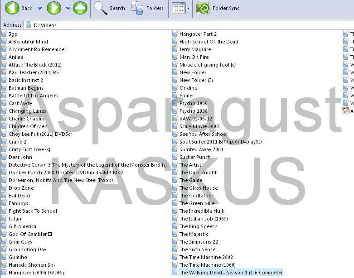Select Doraemon, Nobita New Steel Troops folder
354x278 pixels.
pos(61,180)
